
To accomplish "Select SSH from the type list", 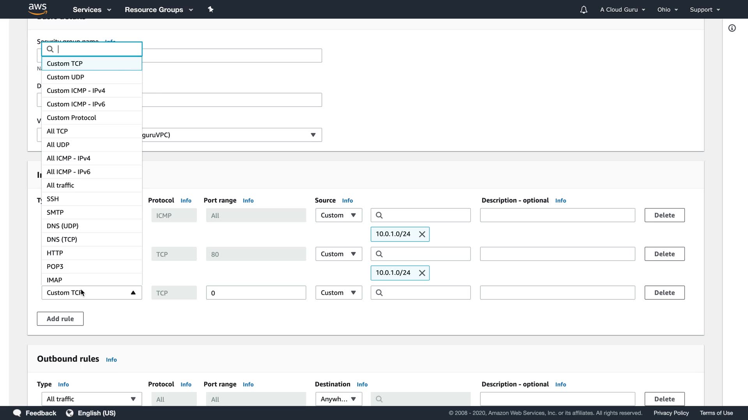I will [x=53, y=199].
